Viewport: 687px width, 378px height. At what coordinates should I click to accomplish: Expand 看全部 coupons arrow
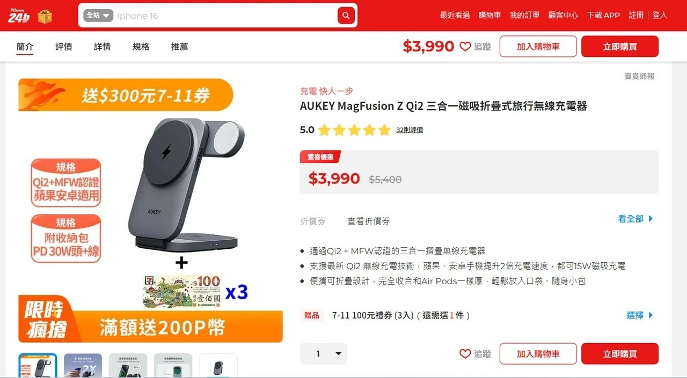(635, 219)
